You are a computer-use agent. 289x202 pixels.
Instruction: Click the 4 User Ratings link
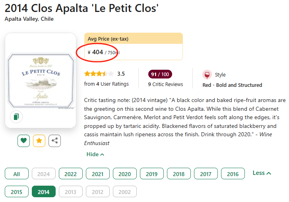point(107,84)
